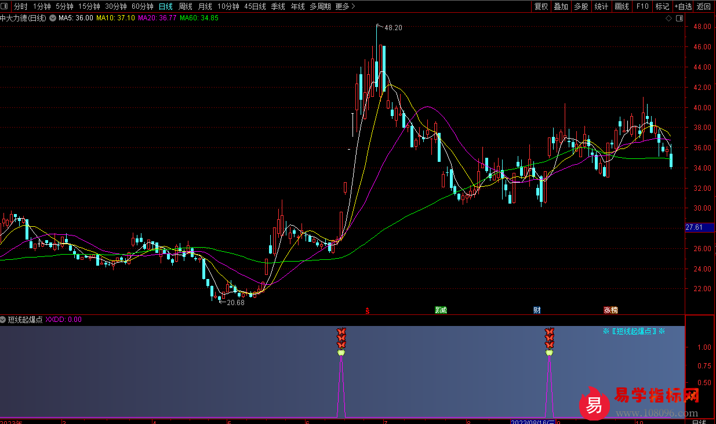716x424 pixels.
Task: Open the 多股 multi-stock view
Action: tap(581, 6)
